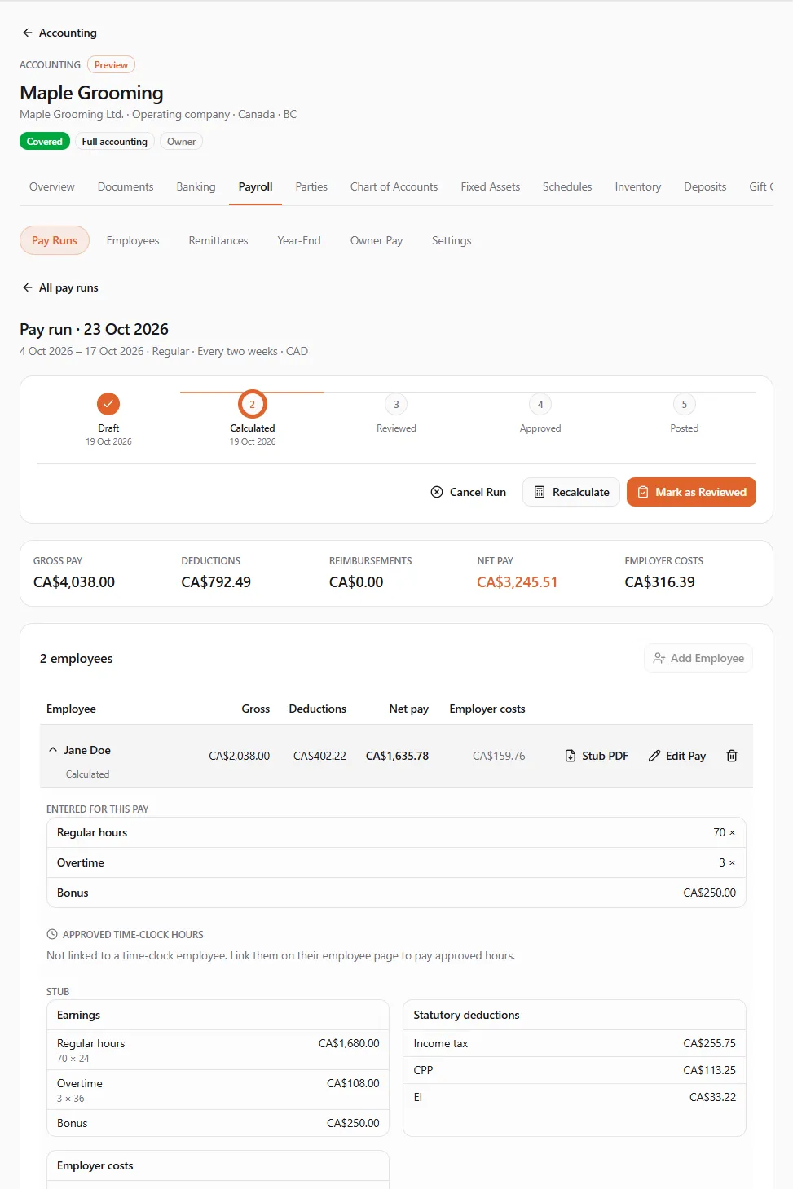This screenshot has height=1189, width=793.
Task: Go to the Owner Pay sub-tab
Action: [x=377, y=240]
